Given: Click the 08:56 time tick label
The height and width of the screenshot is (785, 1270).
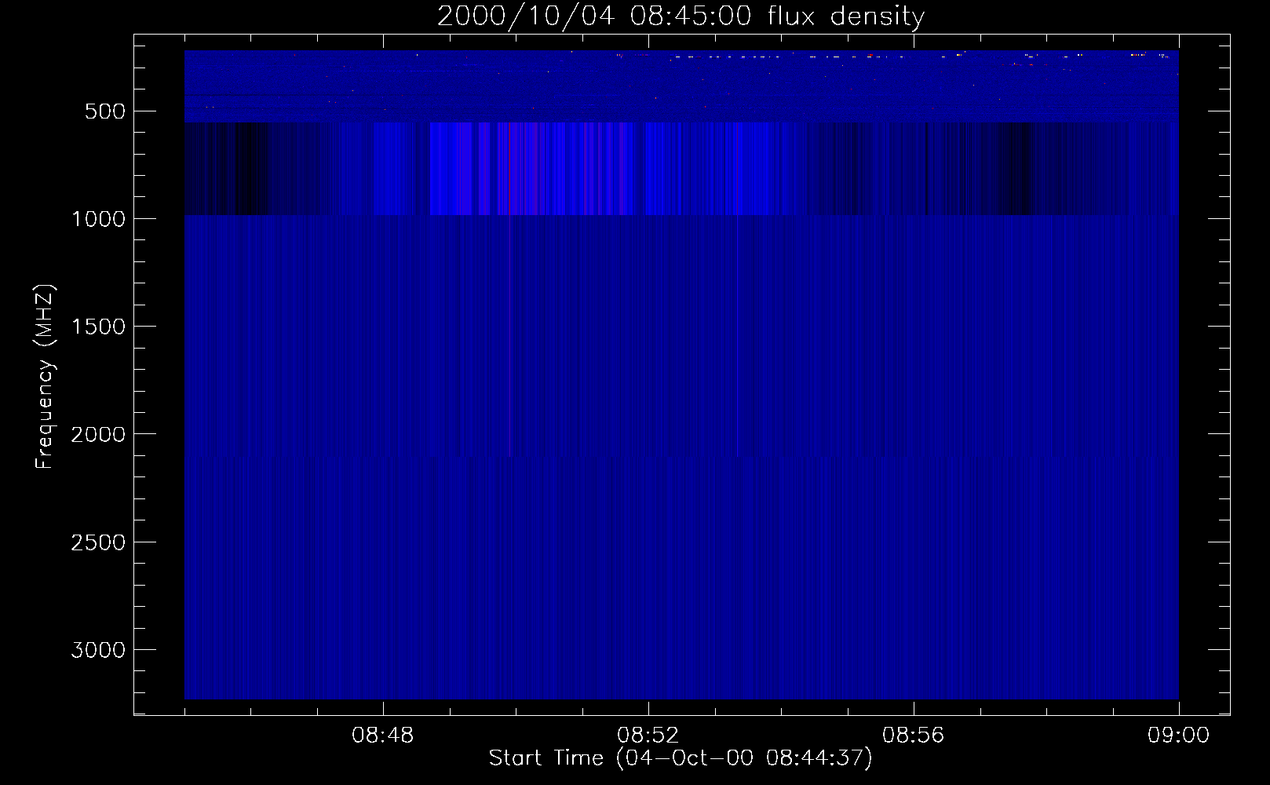Looking at the screenshot, I should (914, 736).
